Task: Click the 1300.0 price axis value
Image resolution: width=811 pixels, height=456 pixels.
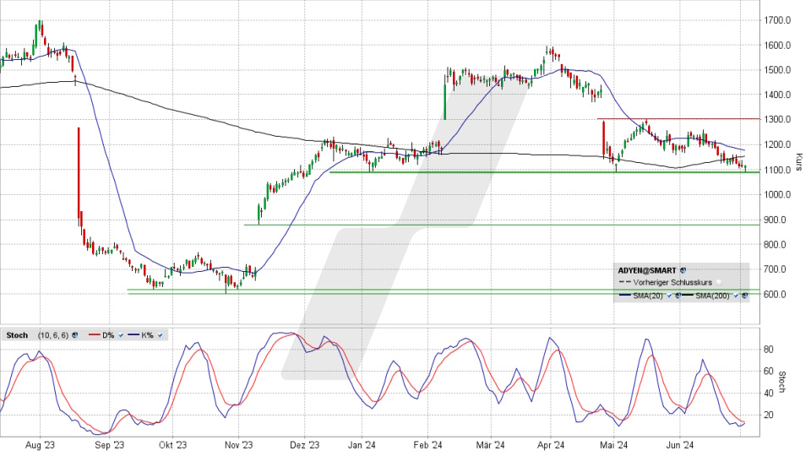Action: tap(777, 119)
